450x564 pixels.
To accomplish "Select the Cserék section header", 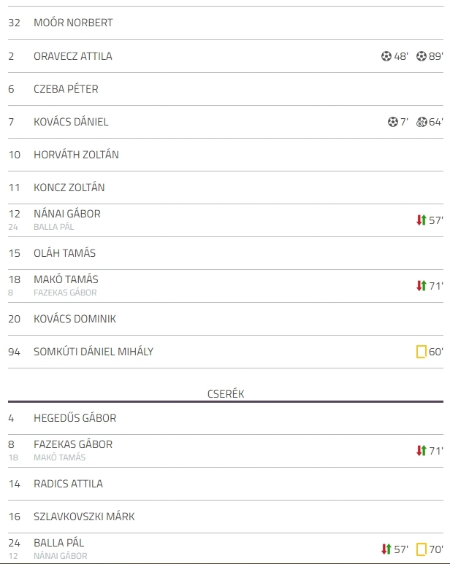I will pos(226,394).
